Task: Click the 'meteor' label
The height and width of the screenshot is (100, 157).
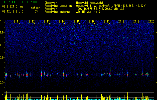Action: [35, 8]
